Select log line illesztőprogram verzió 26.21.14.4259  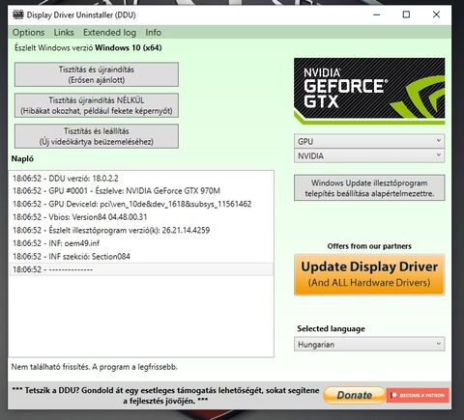coord(141,230)
